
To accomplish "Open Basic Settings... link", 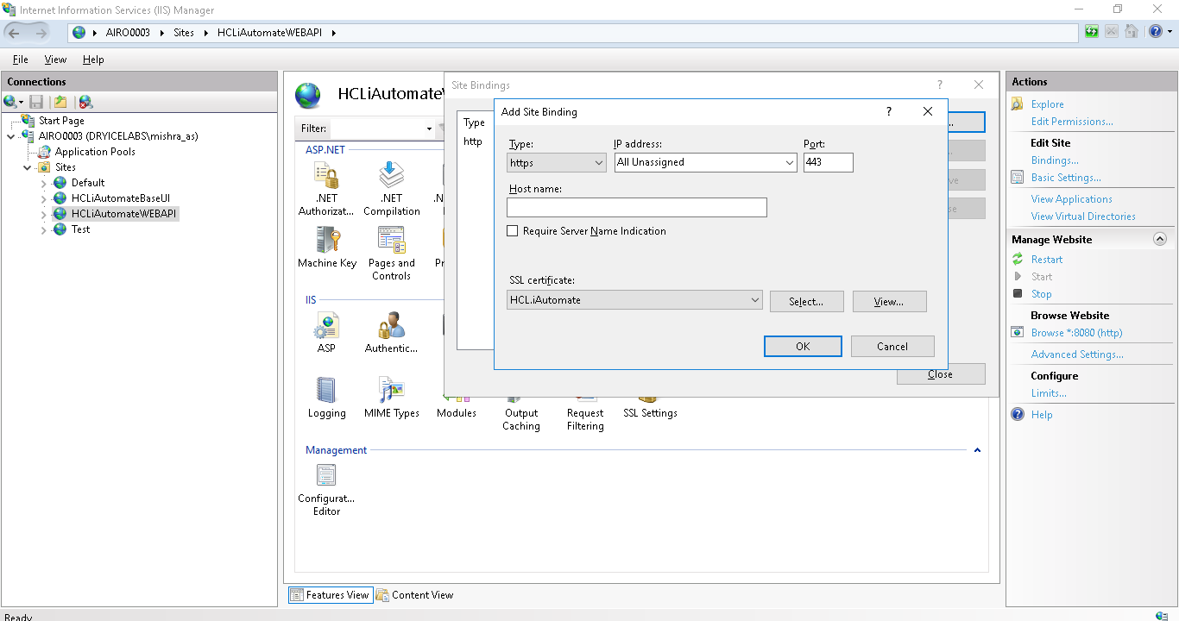I will pyautogui.click(x=1066, y=178).
